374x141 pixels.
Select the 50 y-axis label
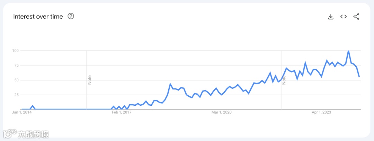(x=17, y=80)
